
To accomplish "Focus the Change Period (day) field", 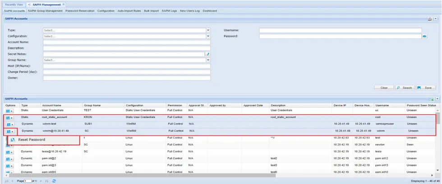I will tap(127, 72).
